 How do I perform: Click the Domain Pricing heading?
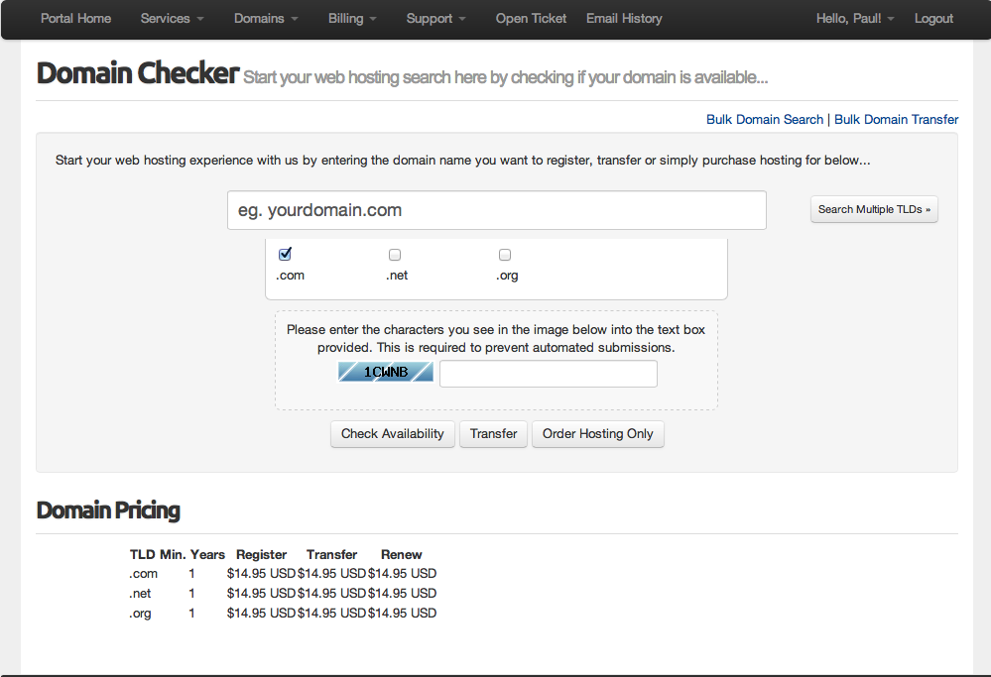108,510
